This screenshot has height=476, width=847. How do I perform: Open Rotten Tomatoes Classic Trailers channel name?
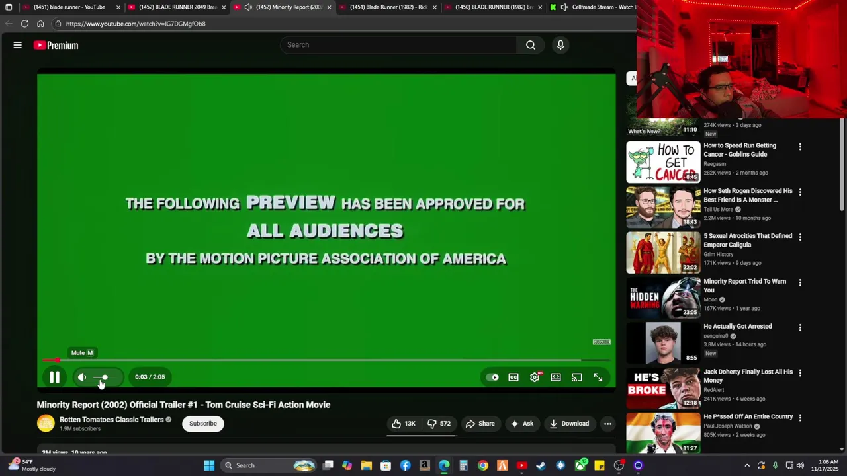coord(111,420)
